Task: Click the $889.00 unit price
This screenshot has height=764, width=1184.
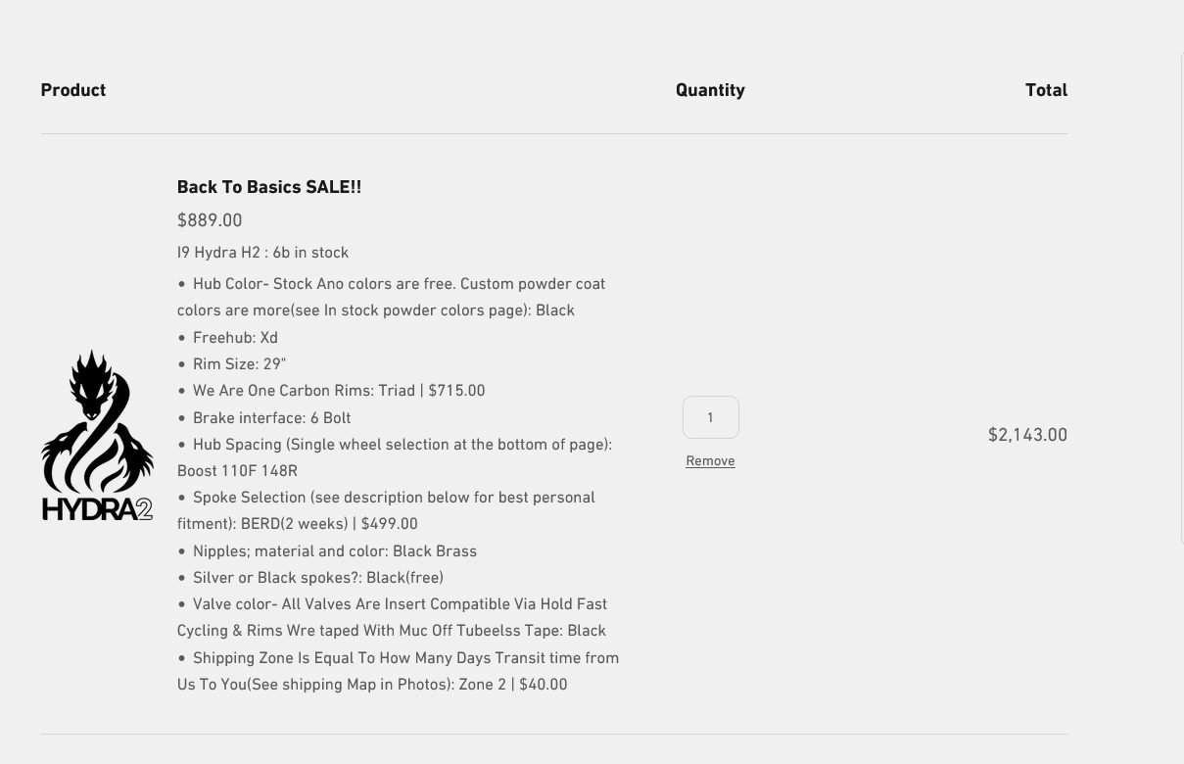Action: pyautogui.click(x=210, y=220)
